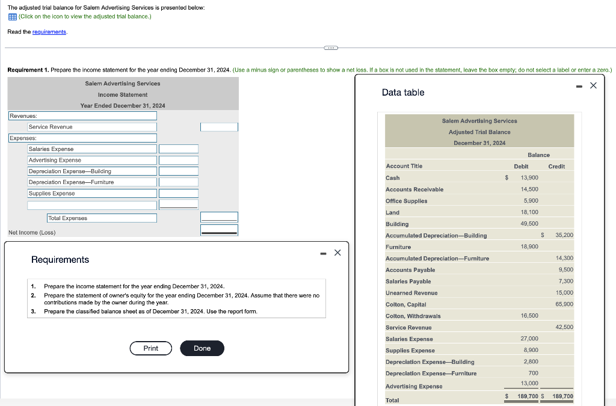Select the Advertising Expense label cell
616x406 pixels.
(92, 160)
